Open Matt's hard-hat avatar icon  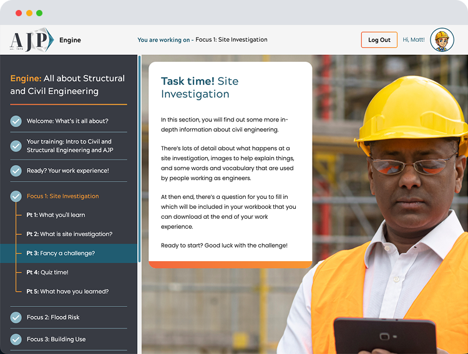pos(442,40)
